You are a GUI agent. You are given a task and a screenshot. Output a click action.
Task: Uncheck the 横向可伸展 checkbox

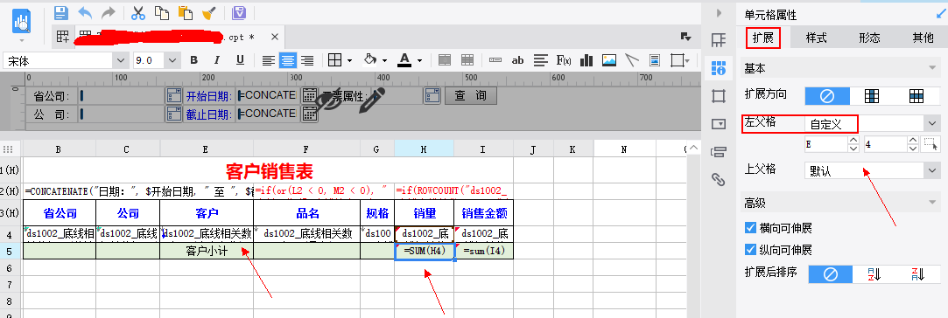click(x=751, y=228)
